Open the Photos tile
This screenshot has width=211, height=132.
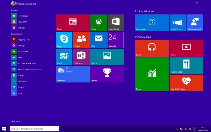(107, 57)
